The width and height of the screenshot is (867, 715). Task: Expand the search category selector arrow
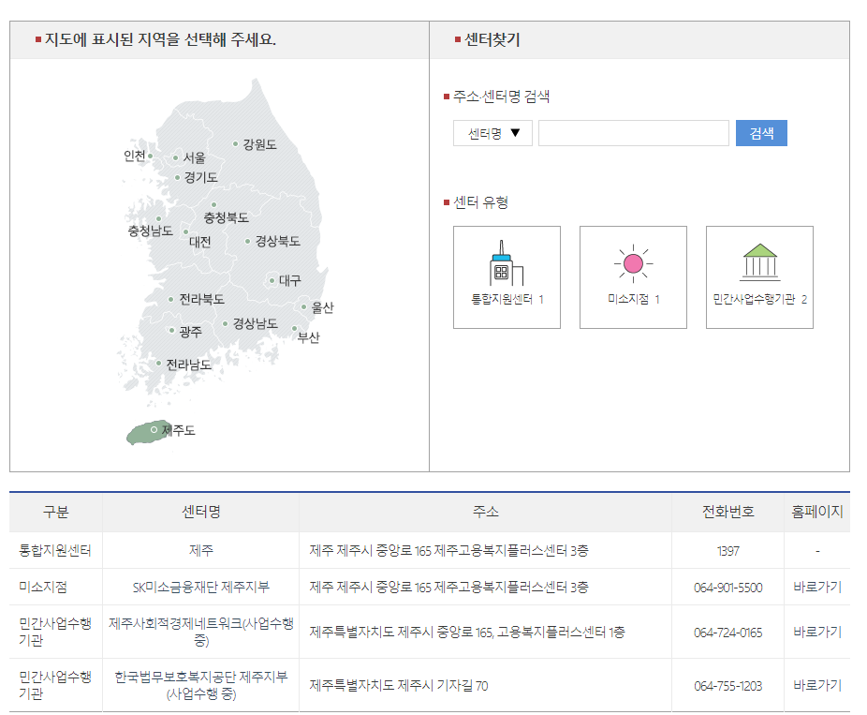point(517,133)
